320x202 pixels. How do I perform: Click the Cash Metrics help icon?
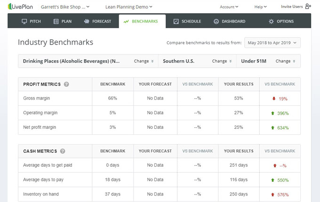[x=63, y=151]
